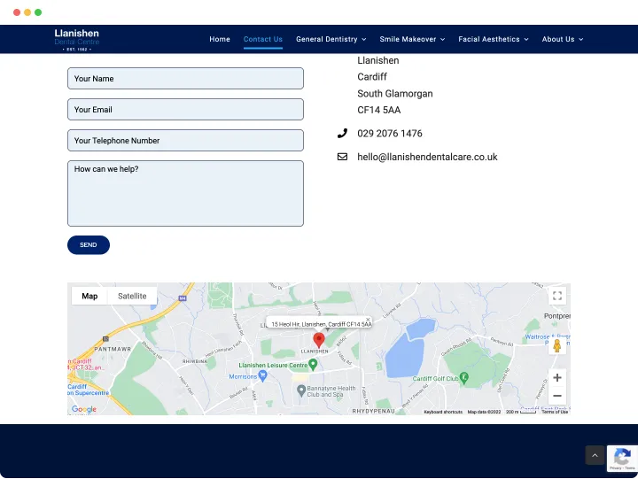This screenshot has height=479, width=638.
Task: Click the map popup address text
Action: [322, 324]
